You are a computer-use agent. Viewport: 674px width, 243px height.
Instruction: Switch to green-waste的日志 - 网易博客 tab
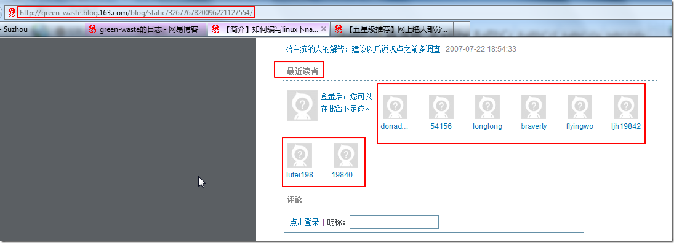pos(146,29)
